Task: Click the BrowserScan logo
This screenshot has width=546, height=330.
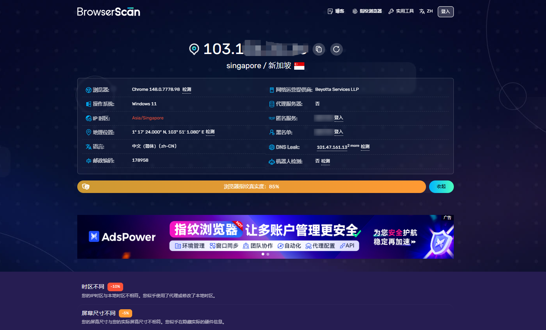Action: 109,12
